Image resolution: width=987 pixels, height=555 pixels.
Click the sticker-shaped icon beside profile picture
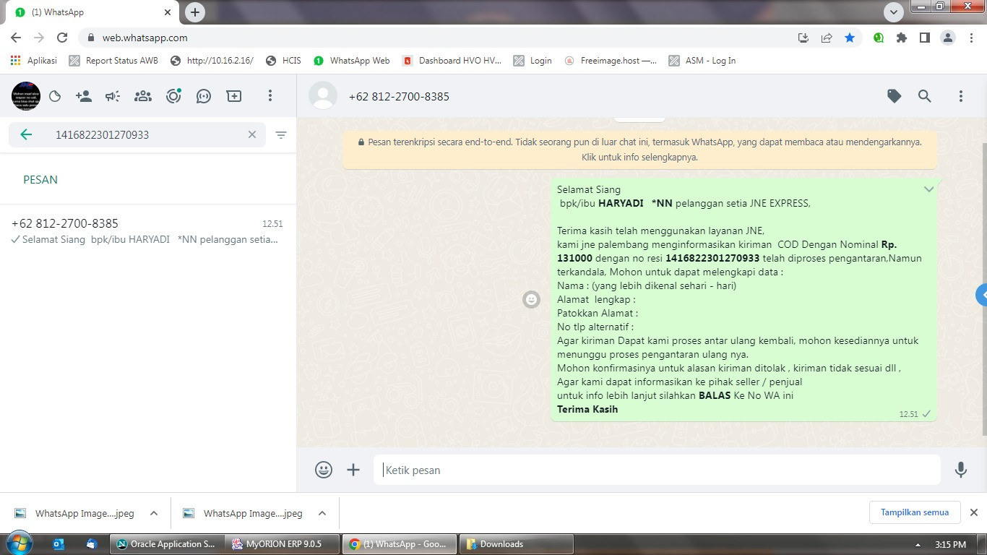point(55,96)
